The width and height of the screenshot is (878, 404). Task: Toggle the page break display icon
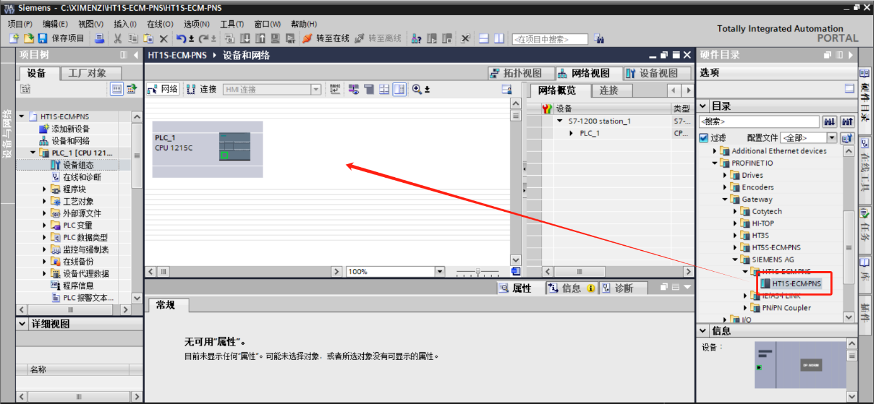(x=384, y=89)
